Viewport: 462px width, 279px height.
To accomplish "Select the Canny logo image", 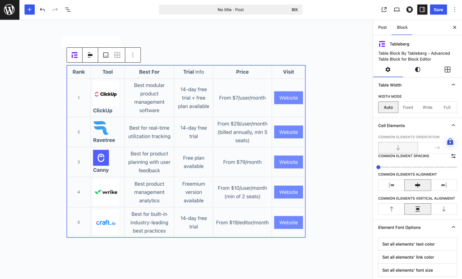I will pyautogui.click(x=101, y=158).
